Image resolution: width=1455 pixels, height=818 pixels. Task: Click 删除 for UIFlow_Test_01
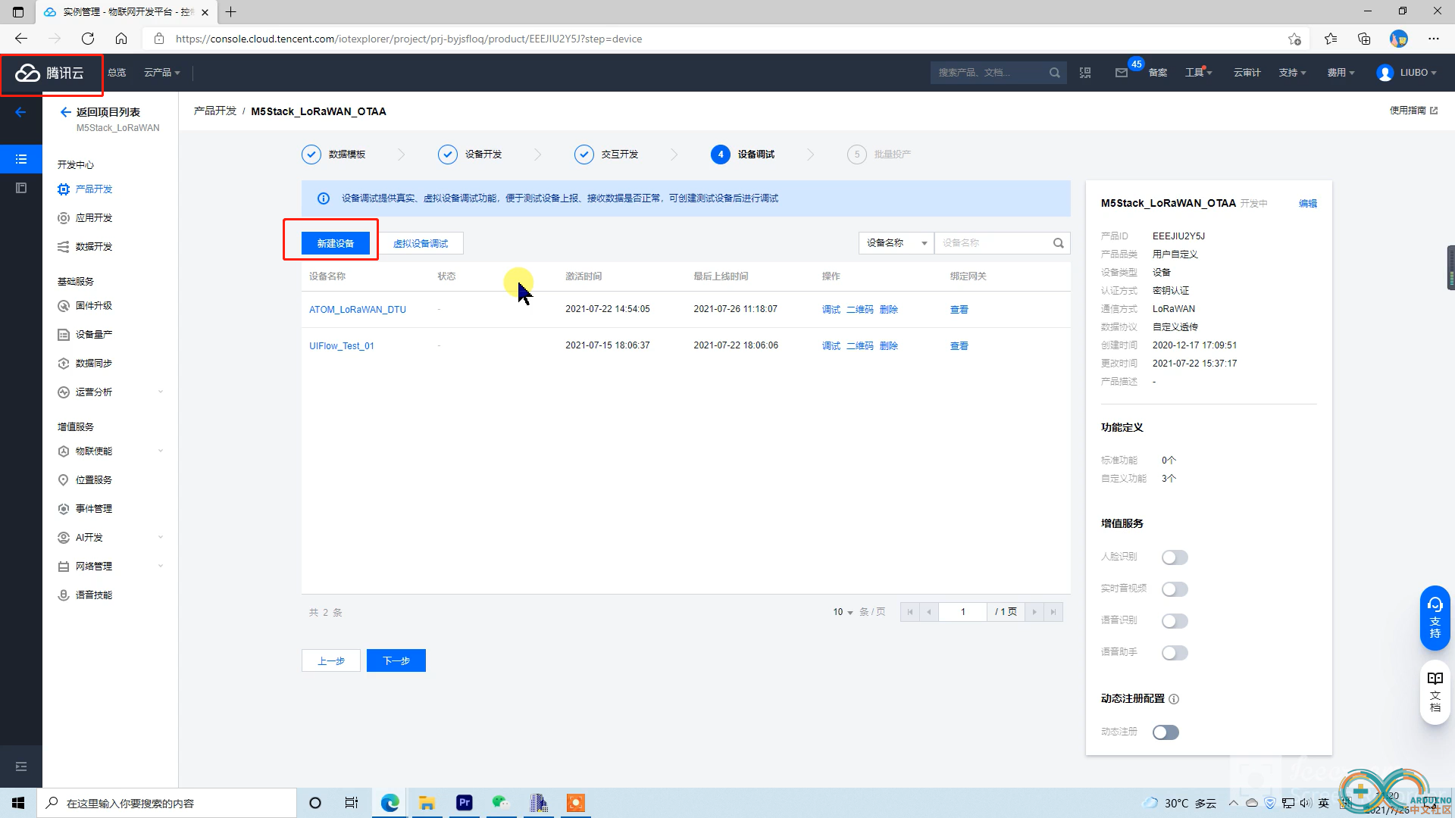[888, 346]
